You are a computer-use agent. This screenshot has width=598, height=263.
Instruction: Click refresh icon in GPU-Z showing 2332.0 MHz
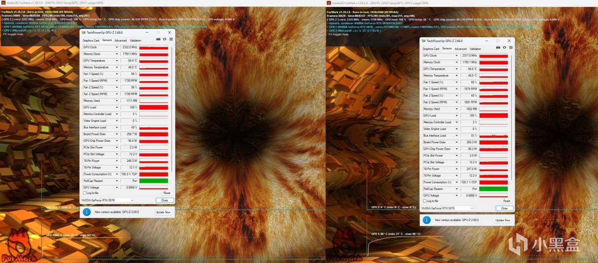[x=164, y=39]
